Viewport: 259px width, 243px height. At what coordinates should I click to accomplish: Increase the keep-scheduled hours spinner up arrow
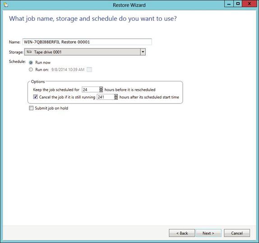[101, 88]
